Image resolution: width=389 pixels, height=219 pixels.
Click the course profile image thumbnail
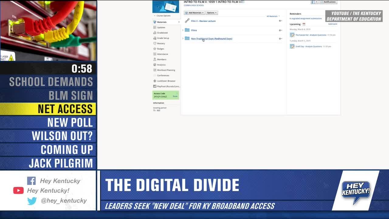[x=166, y=6]
